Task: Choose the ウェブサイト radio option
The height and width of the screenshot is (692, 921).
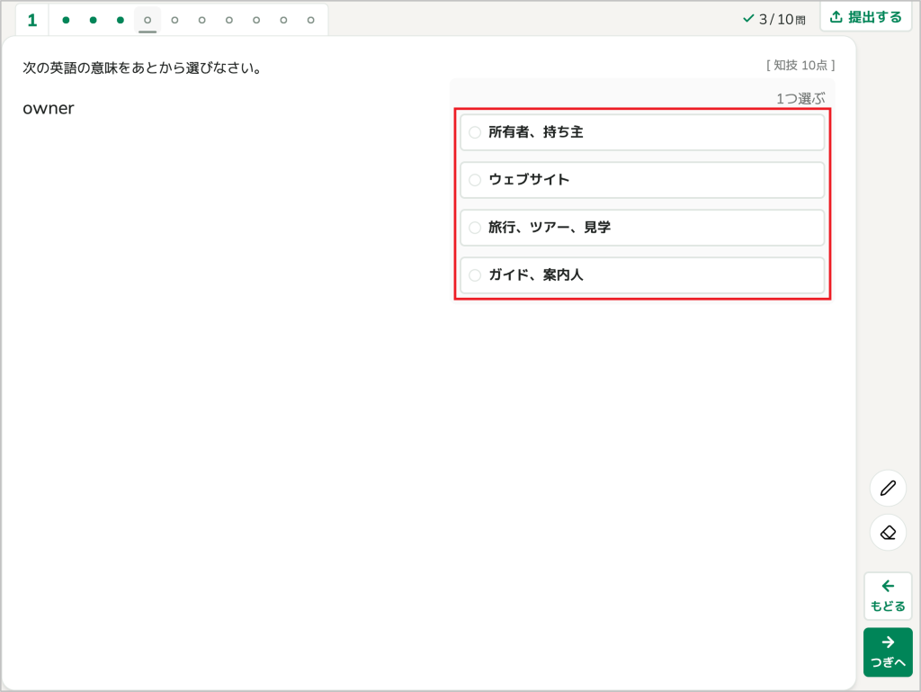Action: [642, 180]
